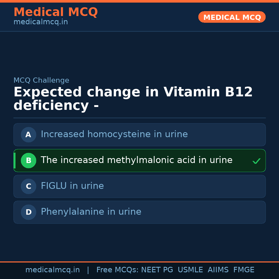Click the Vitamin B12 deficiency question heading
Image resolution: width=279 pixels, height=279 pixels.
pyautogui.click(x=133, y=99)
